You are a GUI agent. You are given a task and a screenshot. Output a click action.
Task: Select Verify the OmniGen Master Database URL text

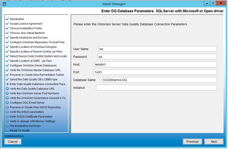tap(35, 70)
